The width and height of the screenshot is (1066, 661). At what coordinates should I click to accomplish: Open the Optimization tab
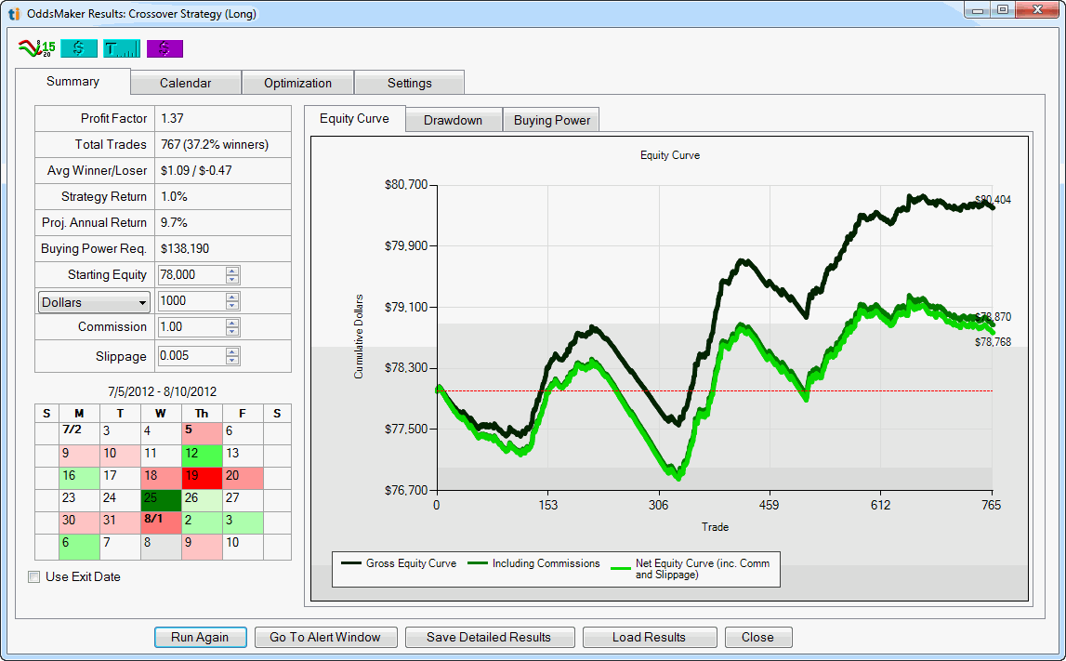click(x=297, y=83)
